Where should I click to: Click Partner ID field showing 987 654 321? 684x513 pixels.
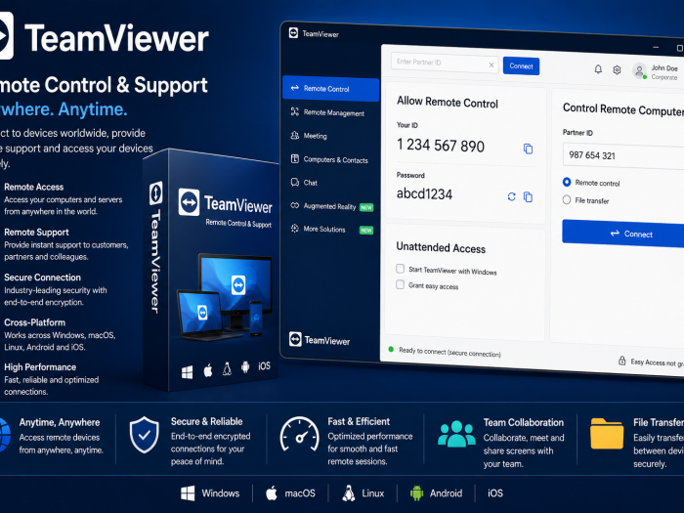click(x=623, y=155)
